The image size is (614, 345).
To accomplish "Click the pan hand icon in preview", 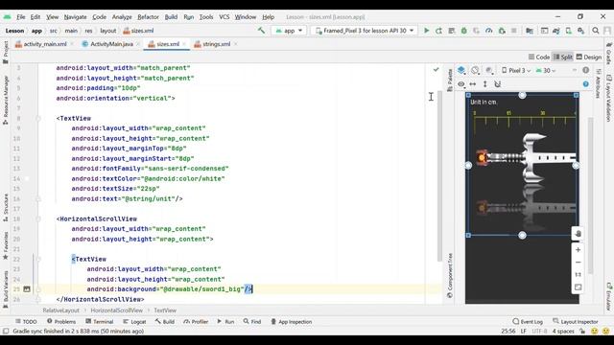I will click(x=578, y=234).
